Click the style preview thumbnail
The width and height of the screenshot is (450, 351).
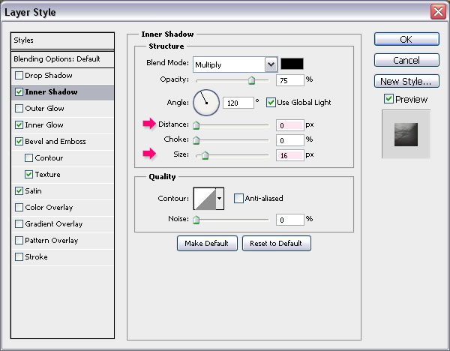[406, 134]
